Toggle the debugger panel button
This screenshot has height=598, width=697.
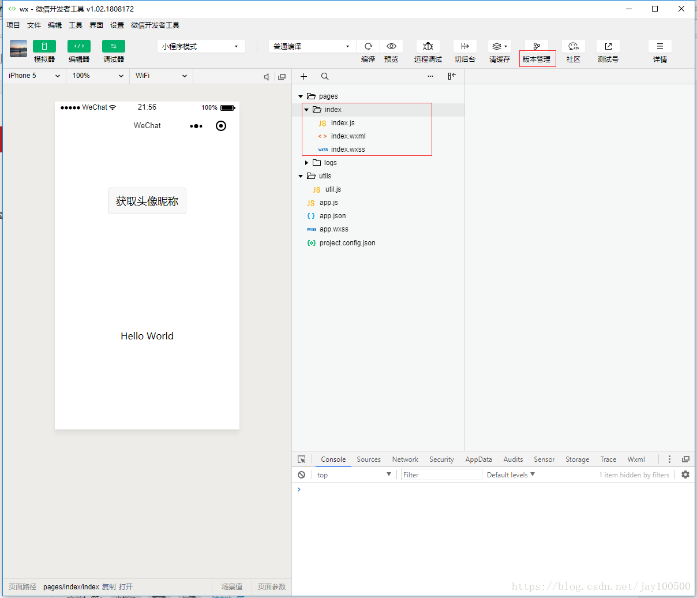tap(114, 46)
